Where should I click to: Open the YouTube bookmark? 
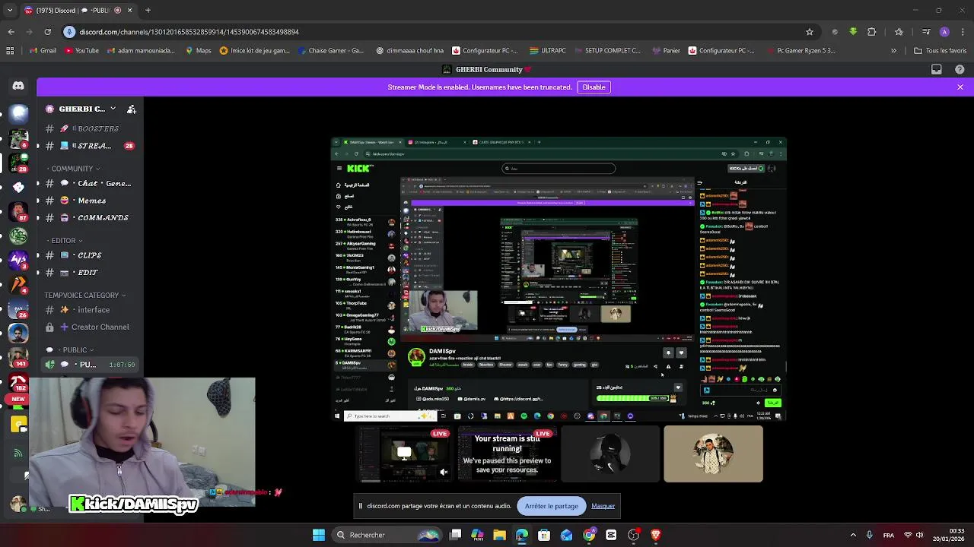tap(81, 51)
